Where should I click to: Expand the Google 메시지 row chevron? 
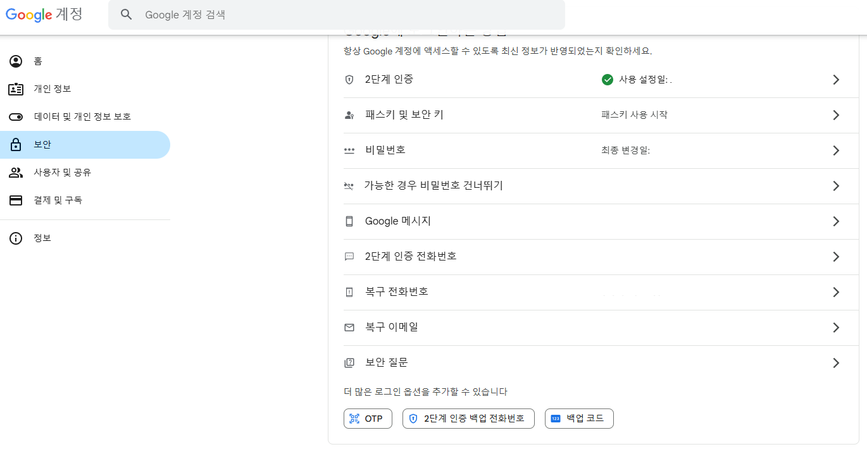coord(836,221)
